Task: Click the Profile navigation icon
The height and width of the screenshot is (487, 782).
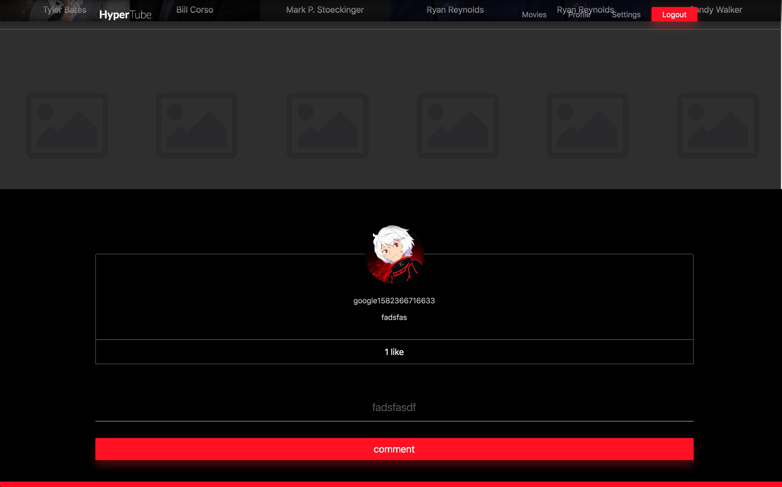Action: point(579,15)
